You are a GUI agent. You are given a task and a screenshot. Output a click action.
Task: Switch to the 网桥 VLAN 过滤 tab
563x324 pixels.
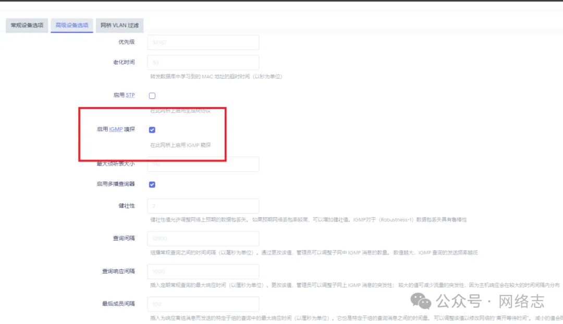(119, 25)
